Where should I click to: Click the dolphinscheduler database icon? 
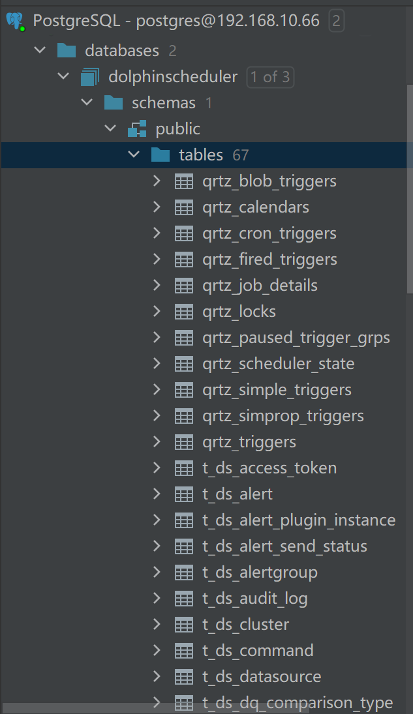pyautogui.click(x=90, y=77)
